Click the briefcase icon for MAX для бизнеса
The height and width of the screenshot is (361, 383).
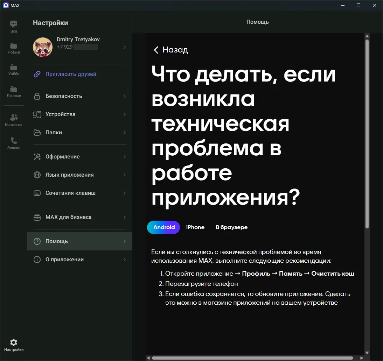tap(37, 217)
